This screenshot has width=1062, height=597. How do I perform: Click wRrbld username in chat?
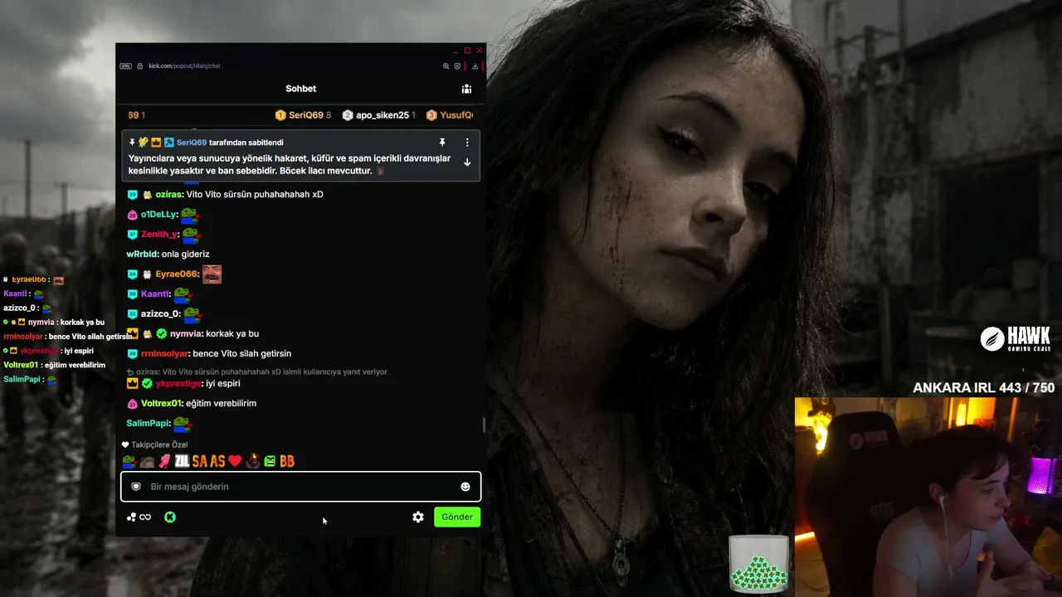[x=142, y=254]
